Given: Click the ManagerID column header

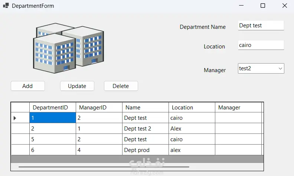Looking at the screenshot, I should click(x=99, y=108).
